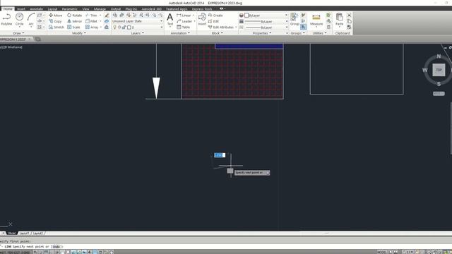This screenshot has height=254, width=452.
Task: Click the Group tool
Action: coord(295,20)
